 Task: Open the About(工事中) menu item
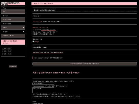point(13,36)
